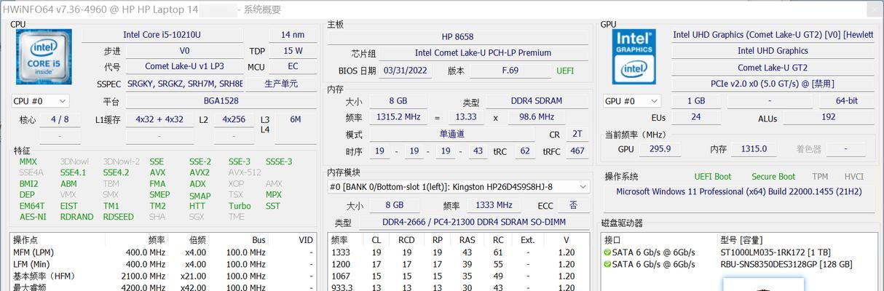884x291 pixels.
Task: Click the PCIe v2.0 x0 bus field
Action: pyautogui.click(x=772, y=84)
